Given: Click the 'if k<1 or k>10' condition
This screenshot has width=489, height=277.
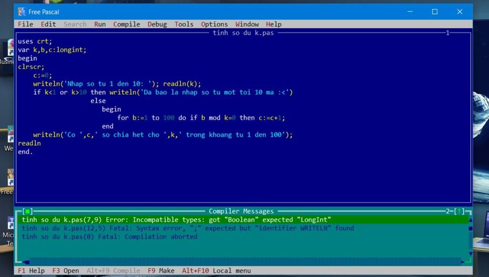Looking at the screenshot, I should coord(60,92).
